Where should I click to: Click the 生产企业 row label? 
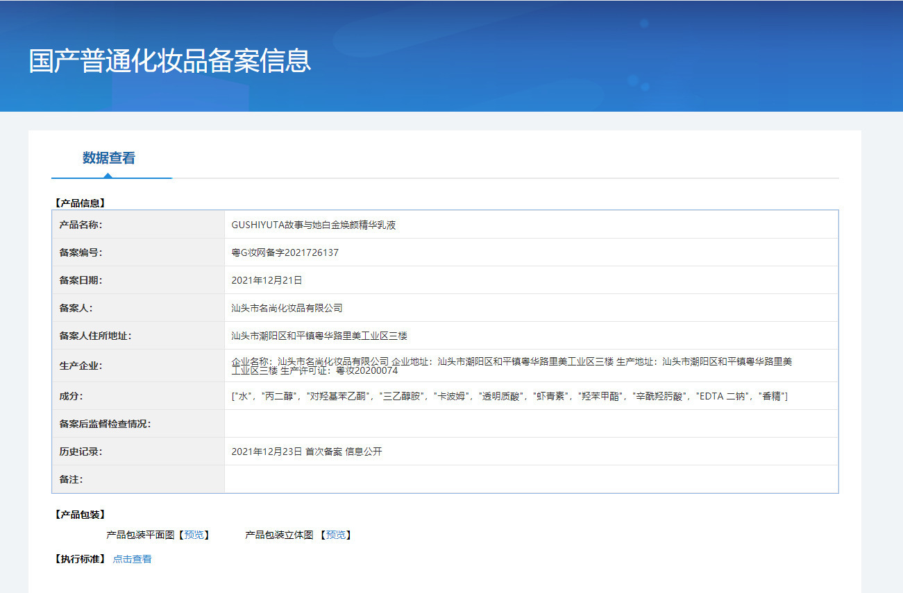tap(81, 366)
